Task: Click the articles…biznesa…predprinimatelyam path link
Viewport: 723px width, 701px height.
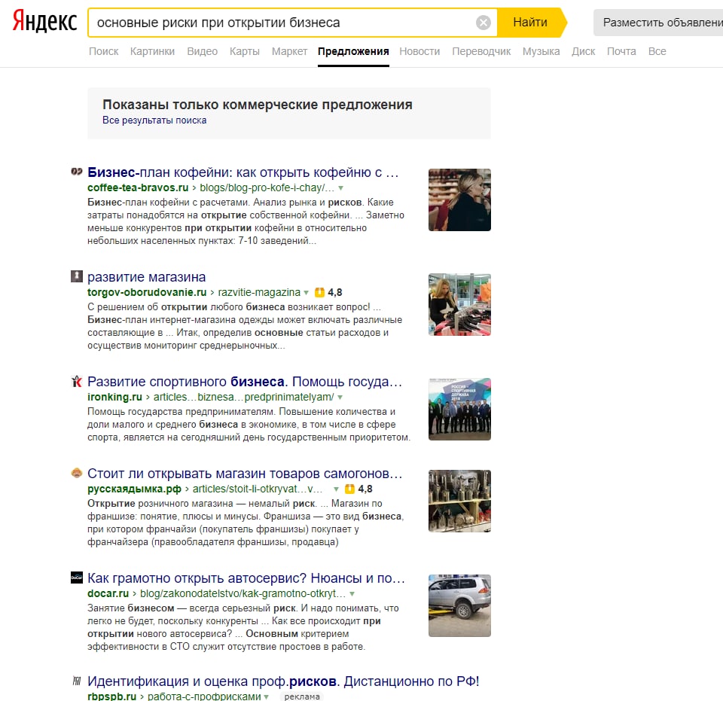Action: [x=243, y=397]
